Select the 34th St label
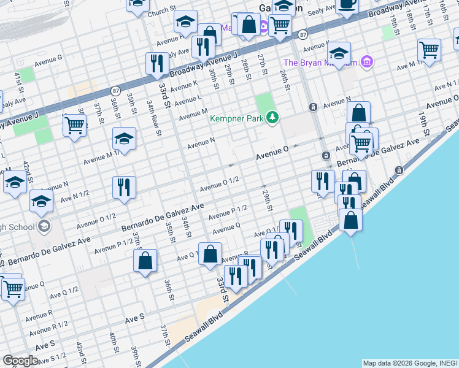459x368 pixels. (x=187, y=227)
